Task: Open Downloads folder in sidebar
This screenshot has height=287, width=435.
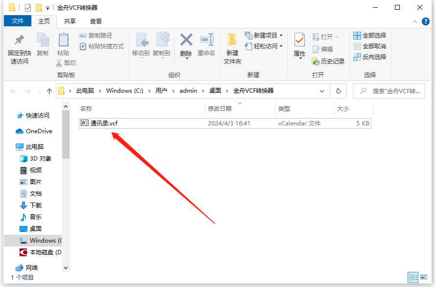Action: click(x=31, y=205)
